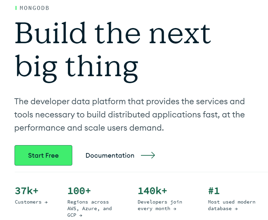Click the MONGODB label text
Viewport: 268px width, 220px height.
click(x=34, y=8)
